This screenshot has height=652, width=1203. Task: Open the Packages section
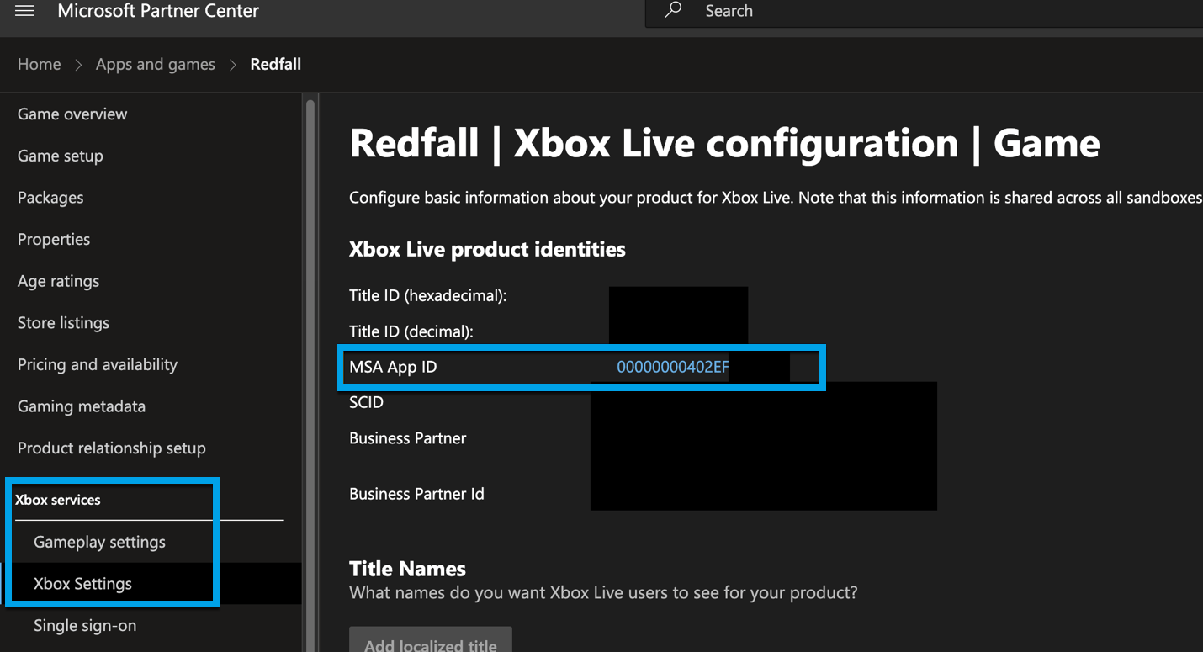[50, 198]
